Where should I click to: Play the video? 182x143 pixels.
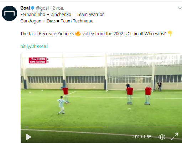click(28, 137)
